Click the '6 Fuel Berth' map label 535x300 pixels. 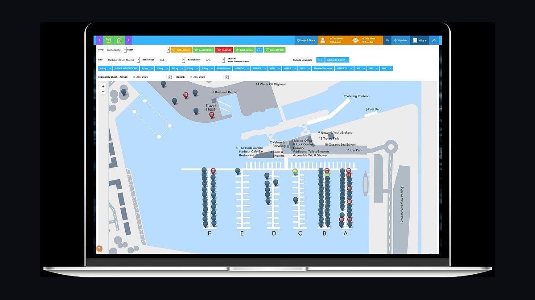[x=374, y=109]
